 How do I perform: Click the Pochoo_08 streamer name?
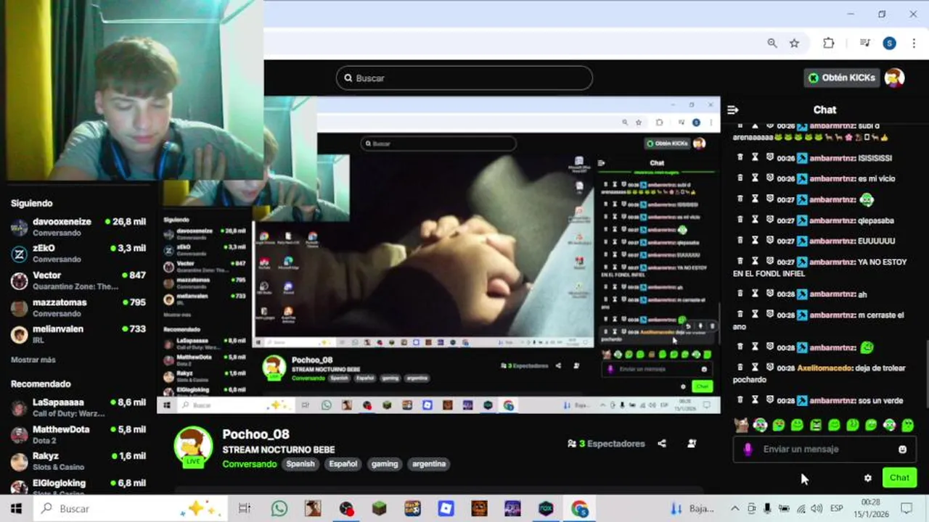[x=255, y=434]
